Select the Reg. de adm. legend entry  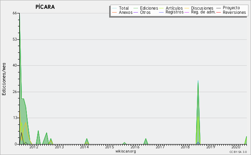[x=203, y=12]
